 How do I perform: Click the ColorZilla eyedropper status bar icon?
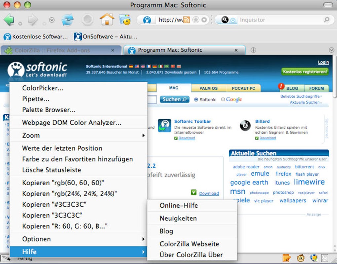(6, 258)
